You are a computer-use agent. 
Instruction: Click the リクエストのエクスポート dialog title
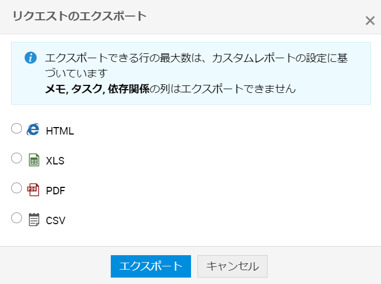pos(79,16)
